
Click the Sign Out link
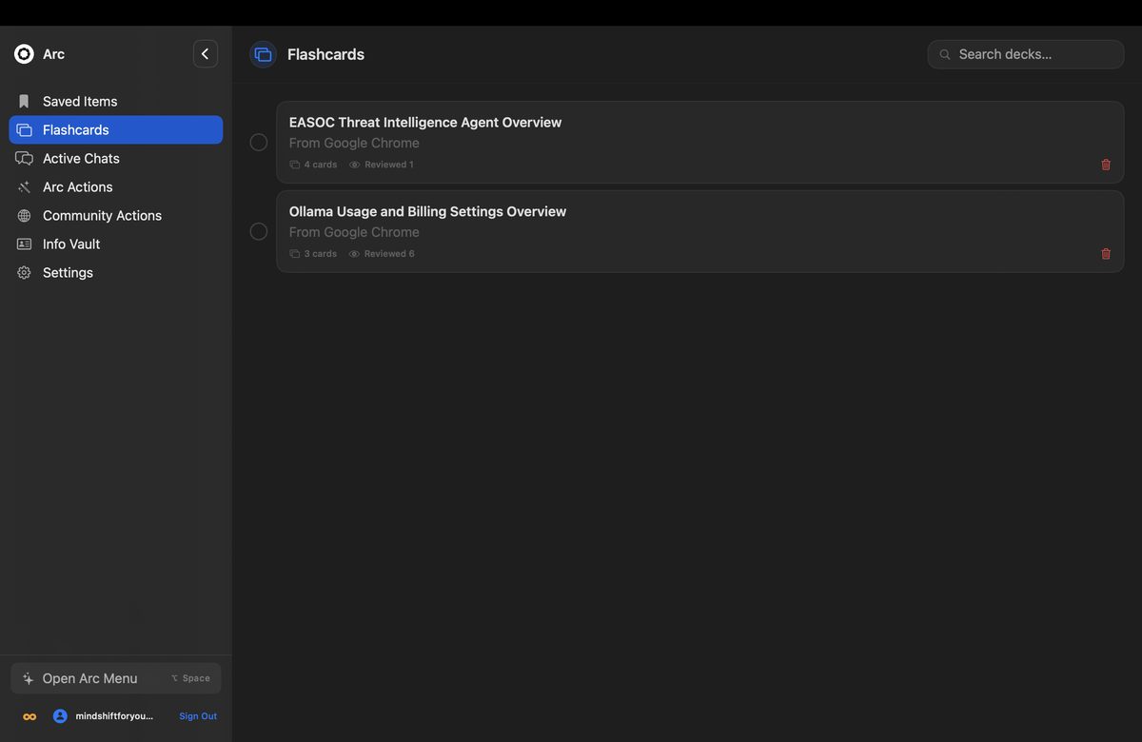tap(198, 716)
